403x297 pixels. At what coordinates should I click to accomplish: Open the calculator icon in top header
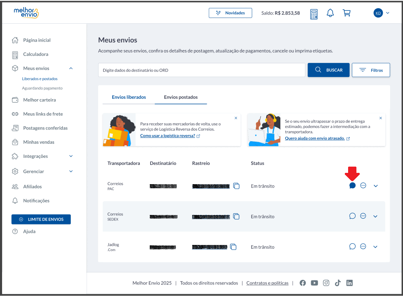(314, 14)
